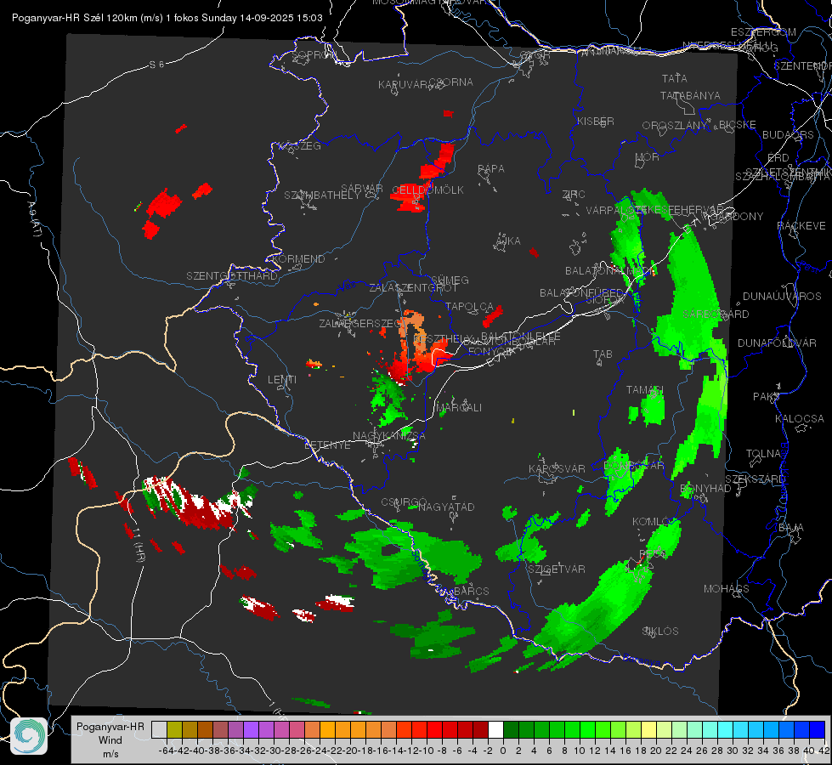Click the 'BICSKE' city label
The height and width of the screenshot is (765, 832).
(x=738, y=124)
